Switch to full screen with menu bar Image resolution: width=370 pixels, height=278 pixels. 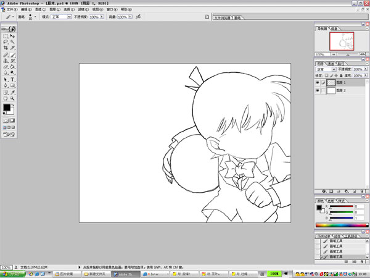coord(9,127)
